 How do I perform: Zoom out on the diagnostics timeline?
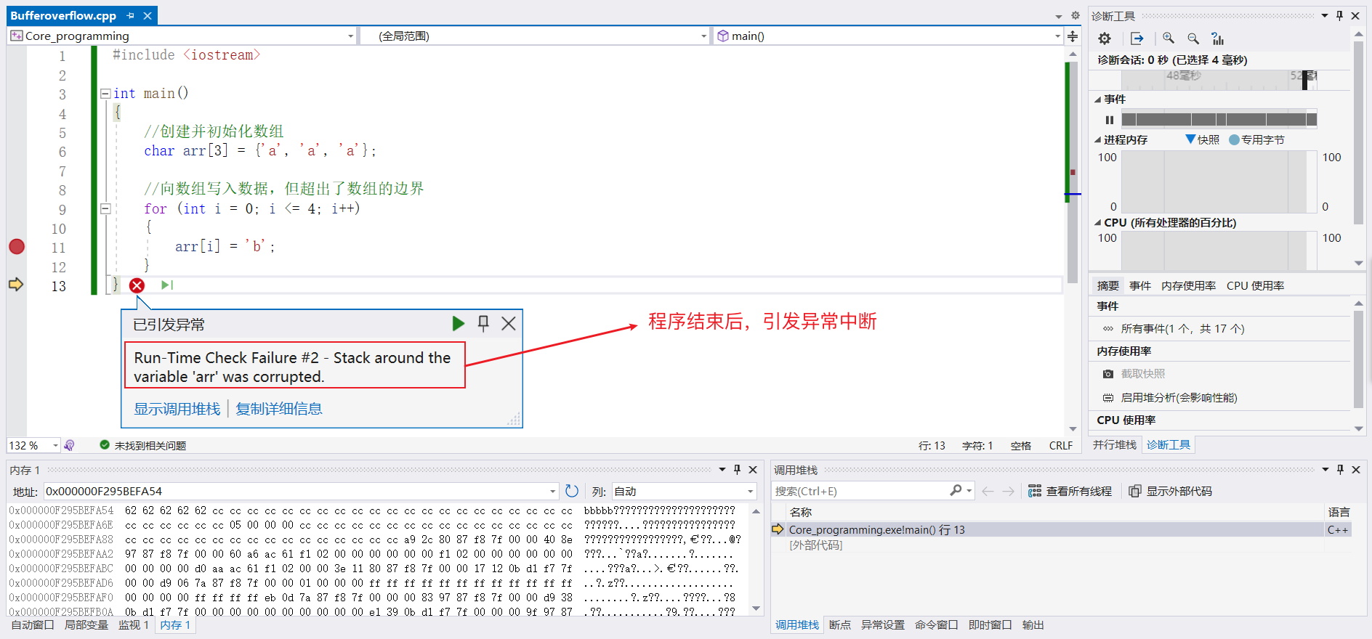[x=1193, y=38]
